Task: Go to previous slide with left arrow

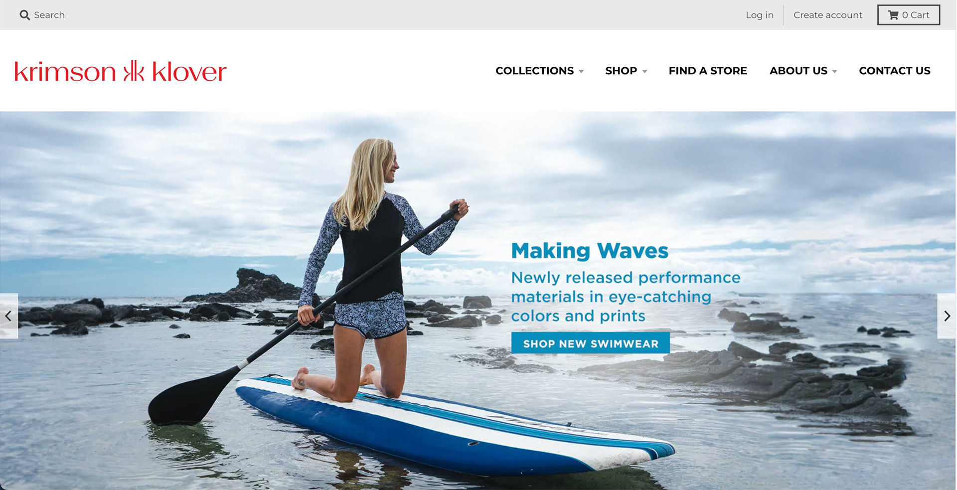Action: [8, 316]
